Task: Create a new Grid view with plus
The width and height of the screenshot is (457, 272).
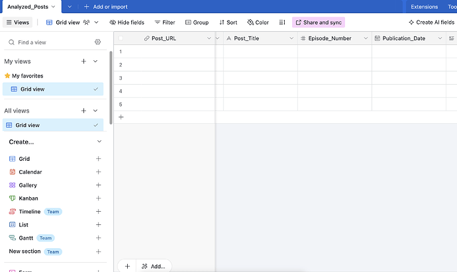Action: point(99,159)
